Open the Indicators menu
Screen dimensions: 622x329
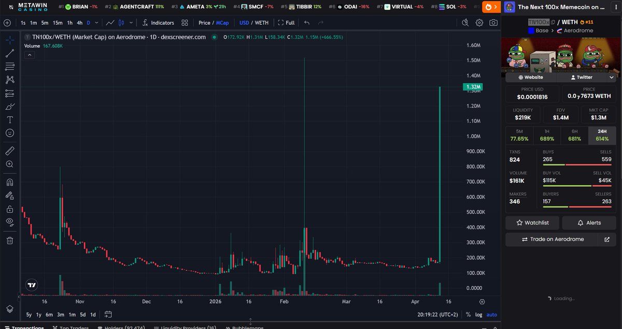[x=159, y=23]
